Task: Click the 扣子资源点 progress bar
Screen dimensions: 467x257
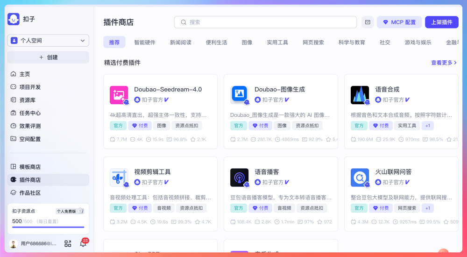Action: [48, 227]
